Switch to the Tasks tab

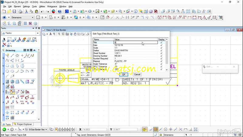pos(7,125)
